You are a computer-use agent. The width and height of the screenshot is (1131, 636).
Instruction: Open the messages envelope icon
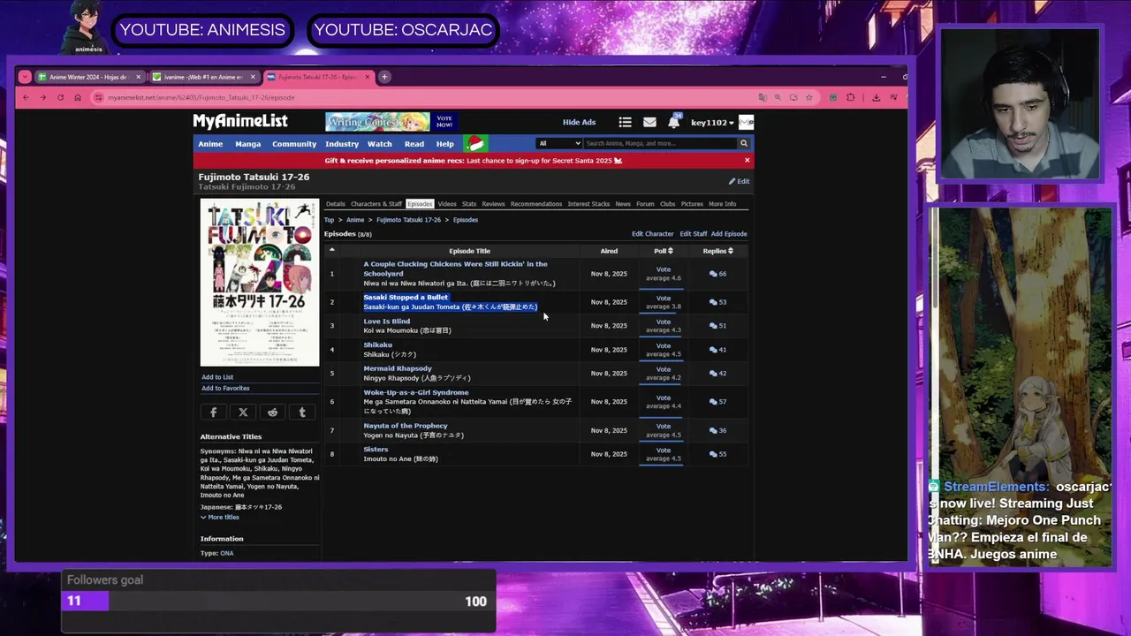pyautogui.click(x=649, y=122)
